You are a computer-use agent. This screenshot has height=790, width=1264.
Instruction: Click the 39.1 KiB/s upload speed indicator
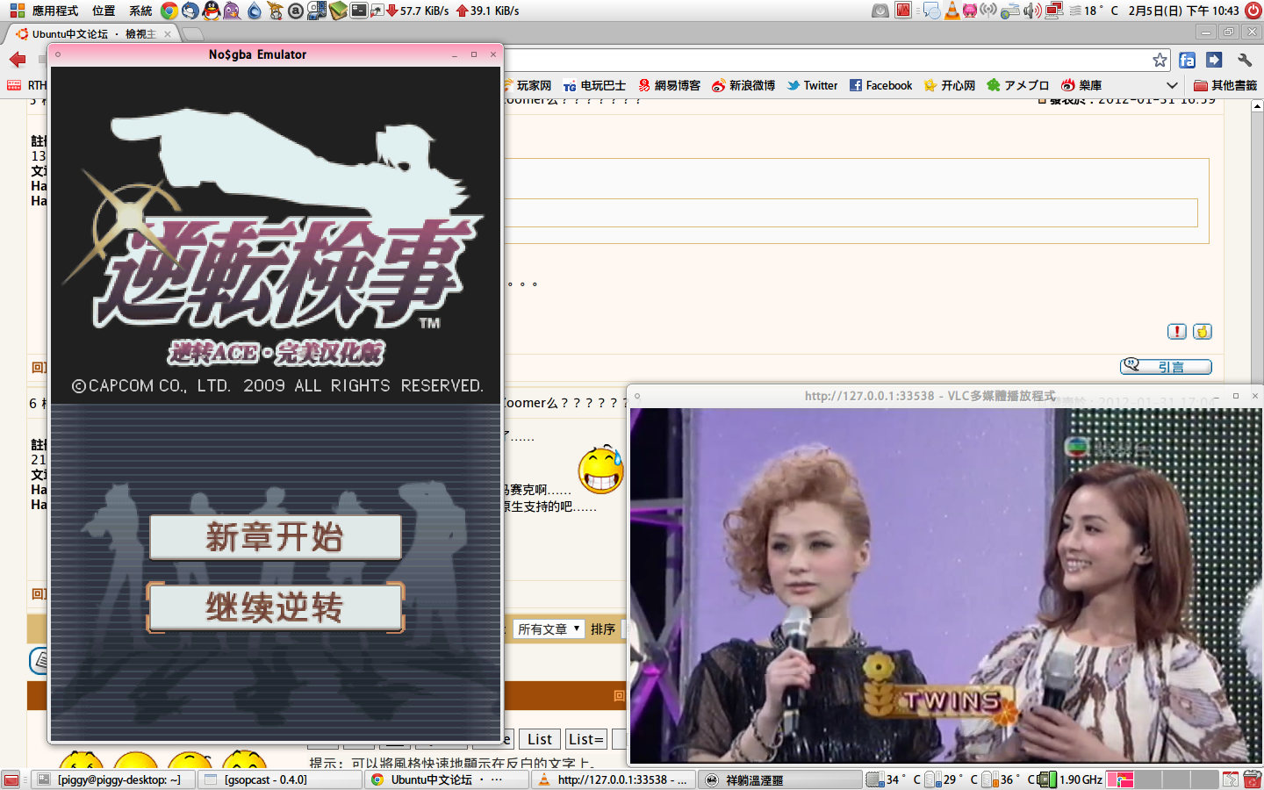pyautogui.click(x=488, y=11)
